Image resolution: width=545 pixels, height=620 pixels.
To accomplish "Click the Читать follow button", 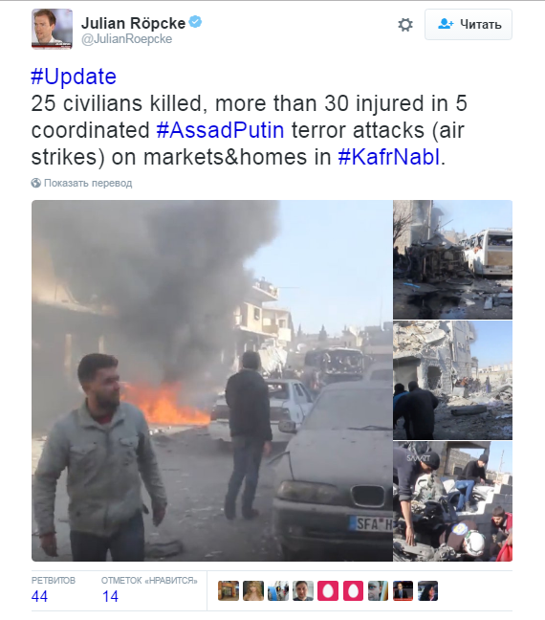I will coord(469,25).
